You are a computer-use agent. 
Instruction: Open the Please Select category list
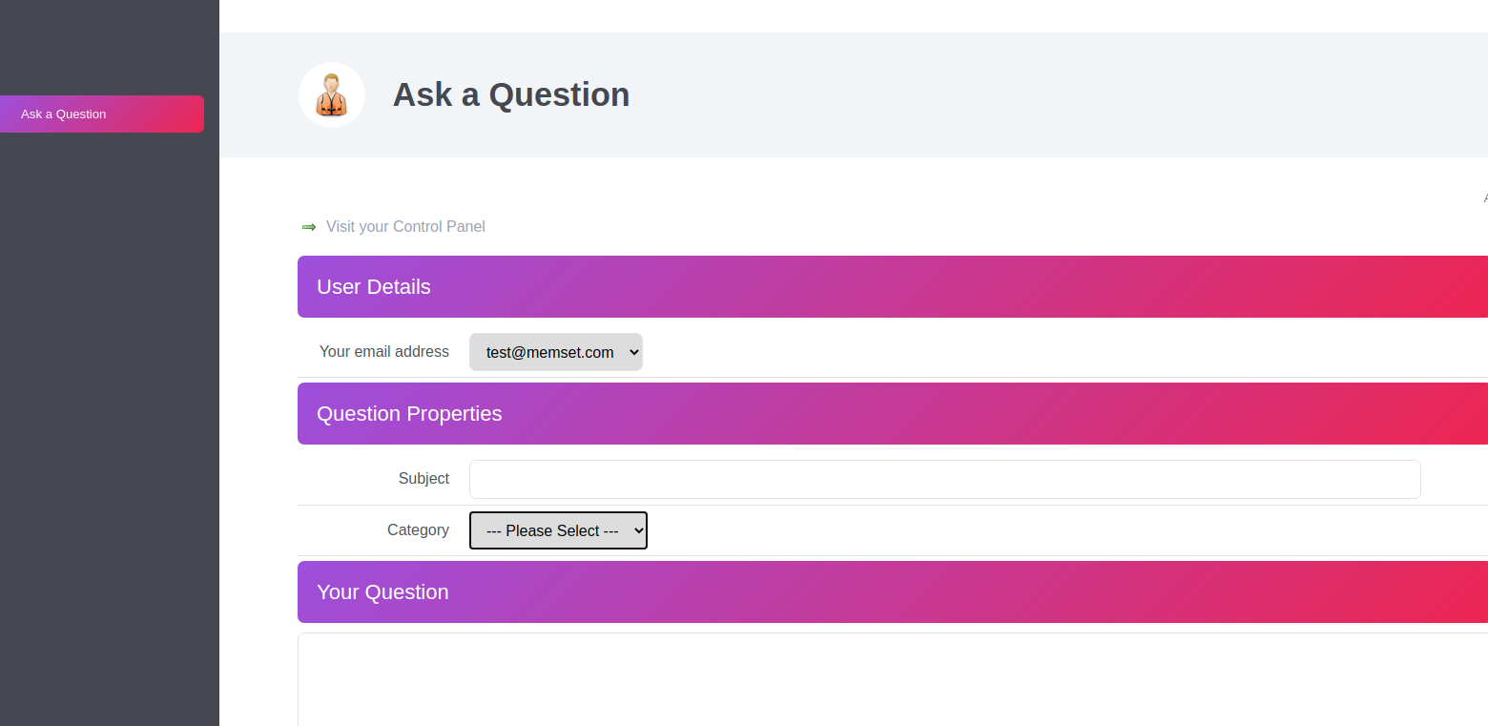click(x=552, y=530)
